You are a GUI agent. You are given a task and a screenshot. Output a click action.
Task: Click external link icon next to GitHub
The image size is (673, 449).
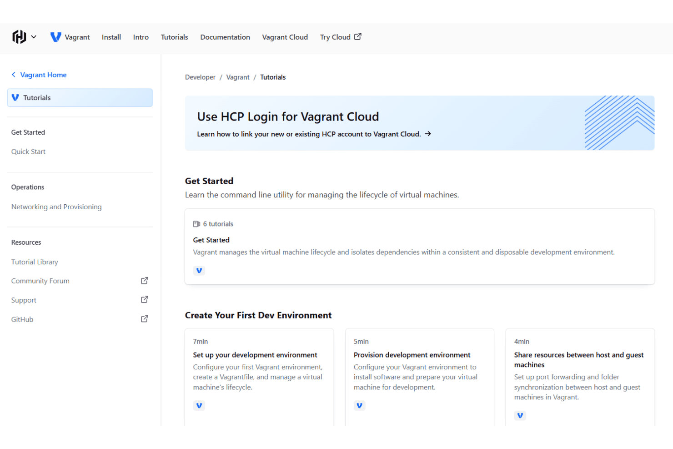[145, 319]
